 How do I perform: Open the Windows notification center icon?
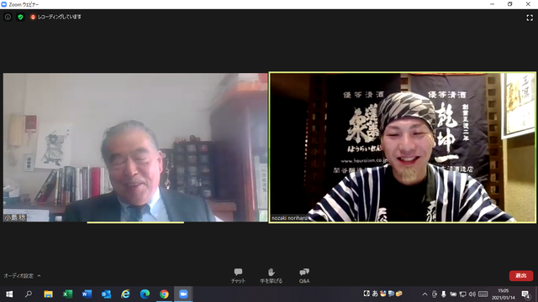[x=525, y=294]
